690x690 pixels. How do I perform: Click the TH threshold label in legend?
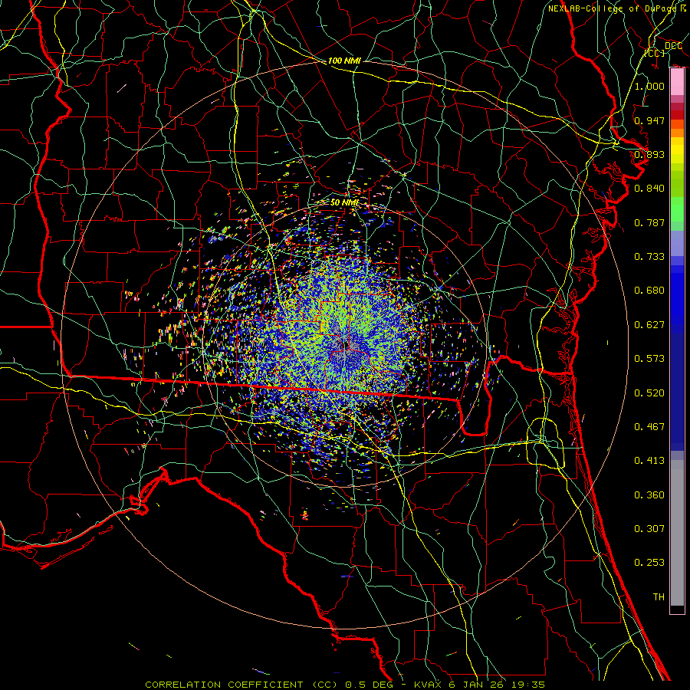coord(659,597)
